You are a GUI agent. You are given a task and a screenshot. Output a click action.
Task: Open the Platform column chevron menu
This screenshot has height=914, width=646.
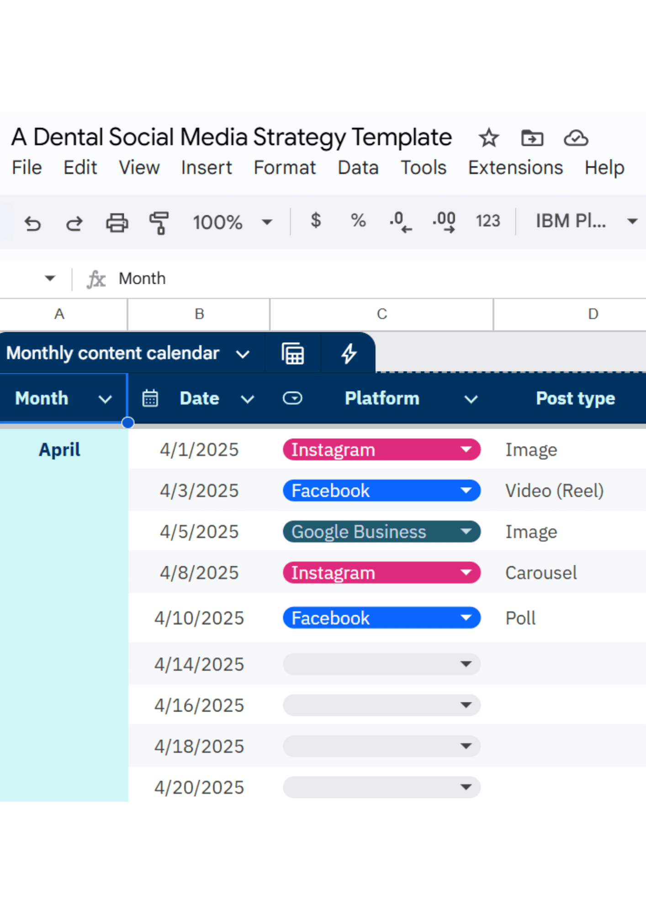coord(471,399)
